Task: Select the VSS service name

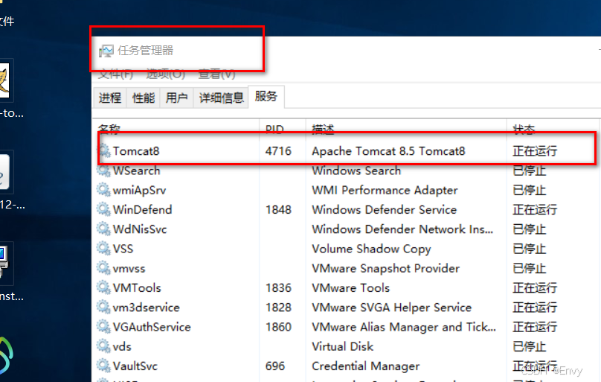Action: pos(123,249)
